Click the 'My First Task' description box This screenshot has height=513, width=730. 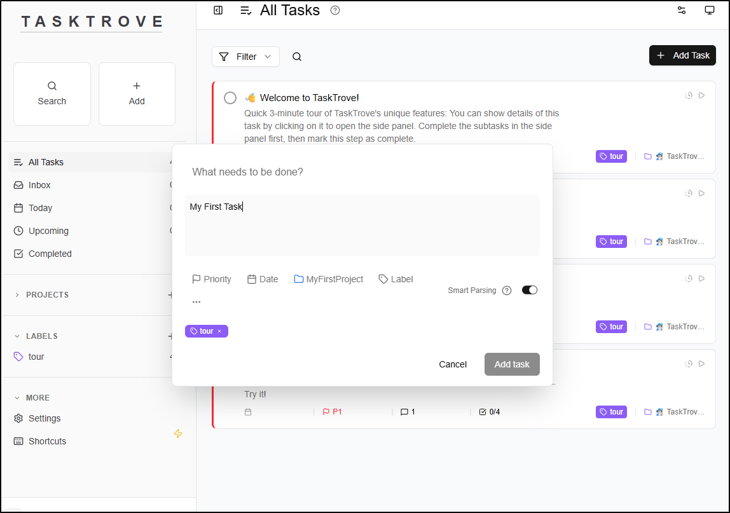pos(362,226)
